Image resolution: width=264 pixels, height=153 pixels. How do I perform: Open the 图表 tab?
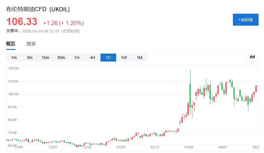click(x=31, y=44)
